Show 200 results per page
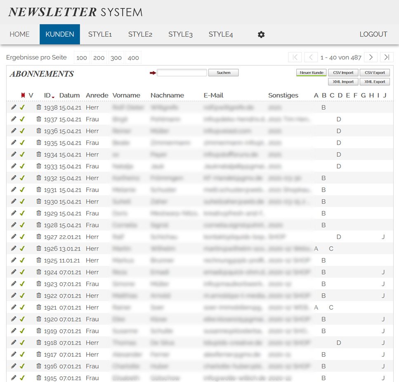399x382 pixels. 99,58
